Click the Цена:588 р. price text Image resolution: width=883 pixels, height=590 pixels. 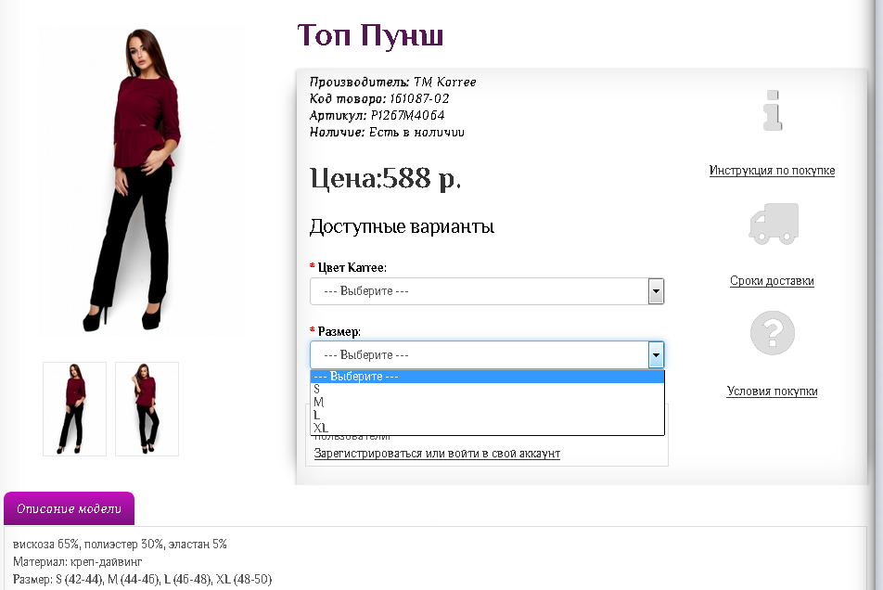[x=385, y=178]
